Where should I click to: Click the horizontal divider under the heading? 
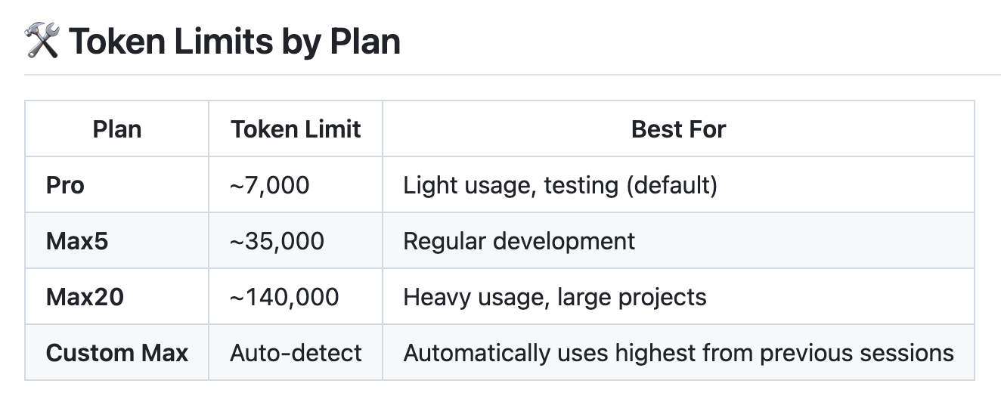tap(513, 75)
